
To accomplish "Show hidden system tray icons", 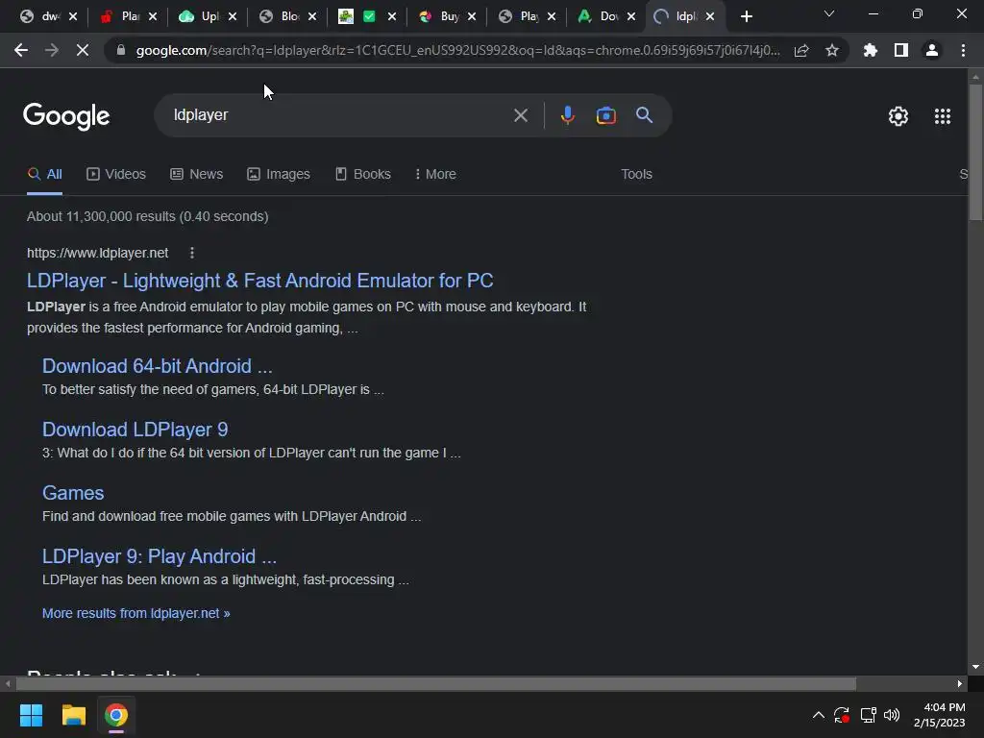I will pyautogui.click(x=819, y=715).
